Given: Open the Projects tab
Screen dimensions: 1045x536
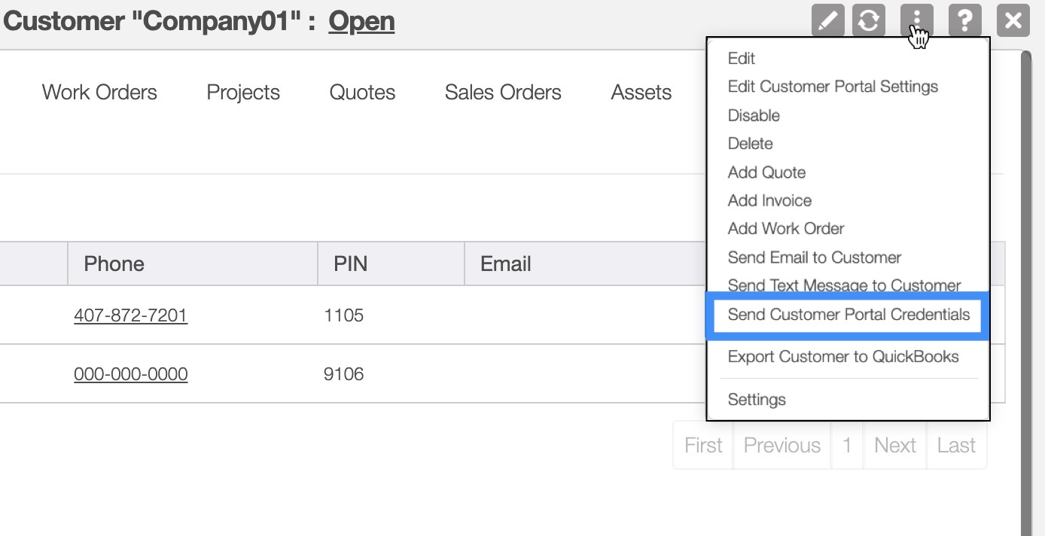Looking at the screenshot, I should tap(243, 93).
